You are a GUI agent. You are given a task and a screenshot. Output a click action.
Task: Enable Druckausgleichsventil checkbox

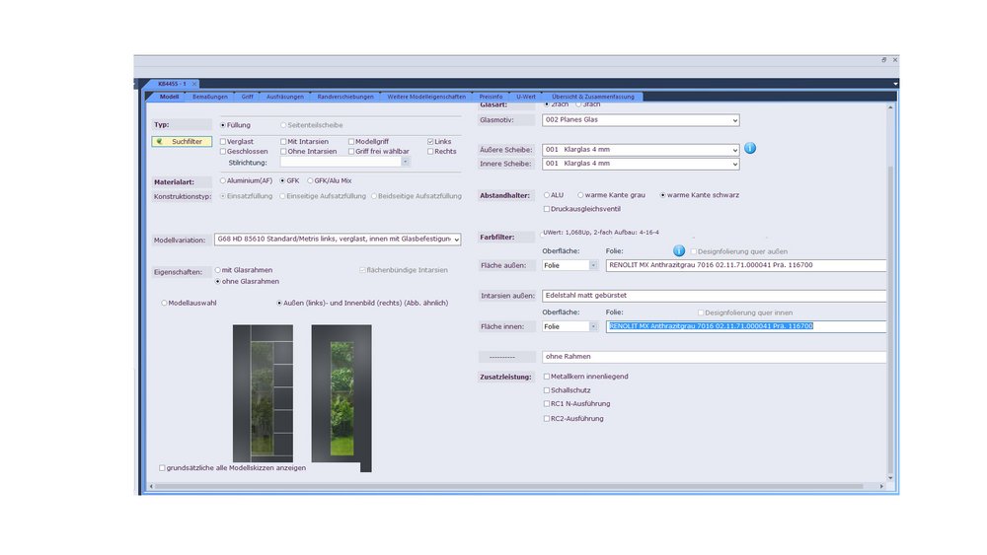547,209
